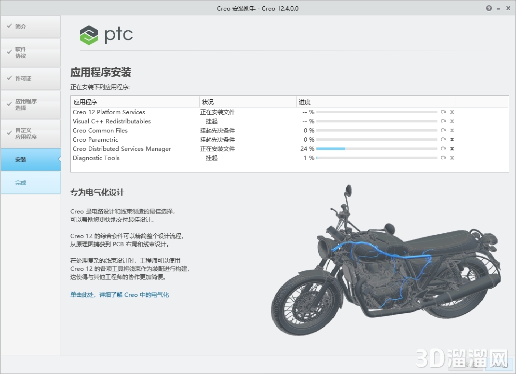Click retry icon for Creo 12 Platform Services
This screenshot has height=374, width=516.
[443, 112]
